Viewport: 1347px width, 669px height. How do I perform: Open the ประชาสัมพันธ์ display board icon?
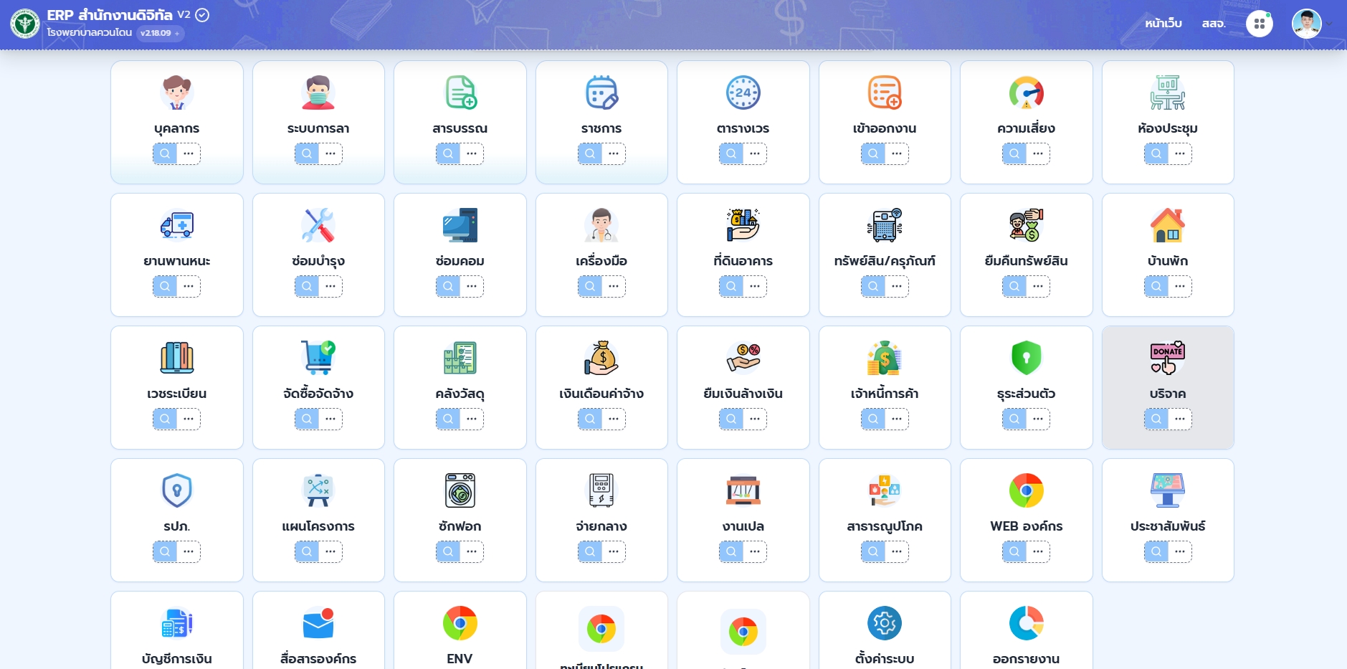(x=1168, y=490)
